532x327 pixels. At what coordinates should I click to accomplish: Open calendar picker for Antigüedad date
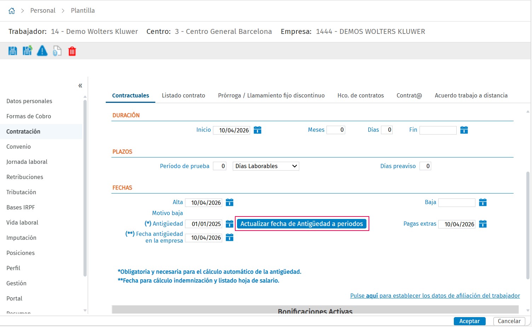coord(230,224)
